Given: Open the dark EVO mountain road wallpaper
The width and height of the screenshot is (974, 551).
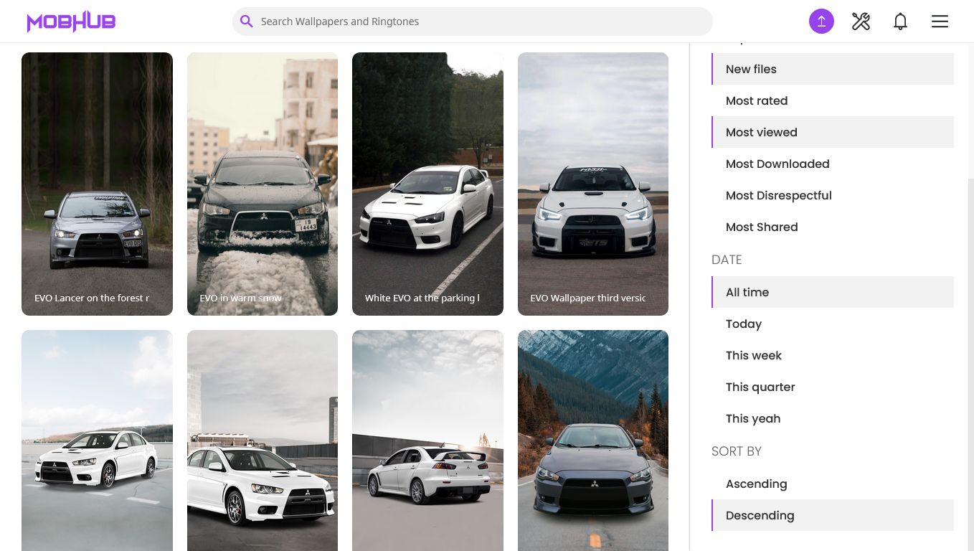Looking at the screenshot, I should point(593,441).
